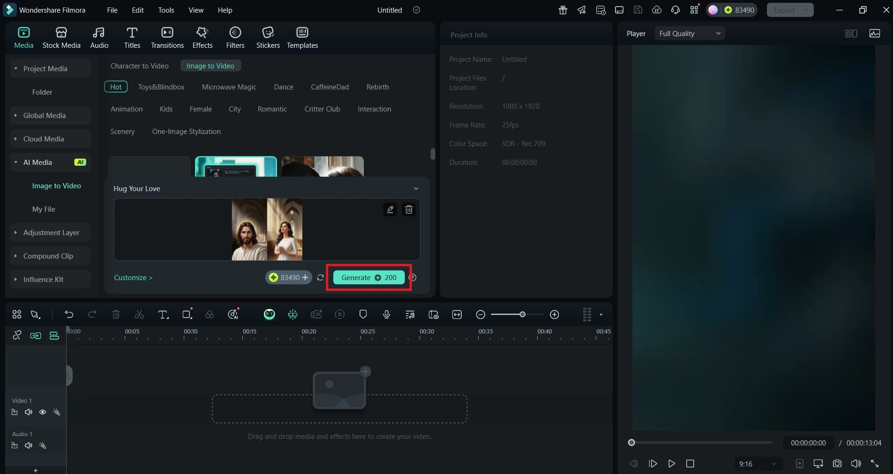
Task: Expand the Compound Clip section
Action: [16, 256]
